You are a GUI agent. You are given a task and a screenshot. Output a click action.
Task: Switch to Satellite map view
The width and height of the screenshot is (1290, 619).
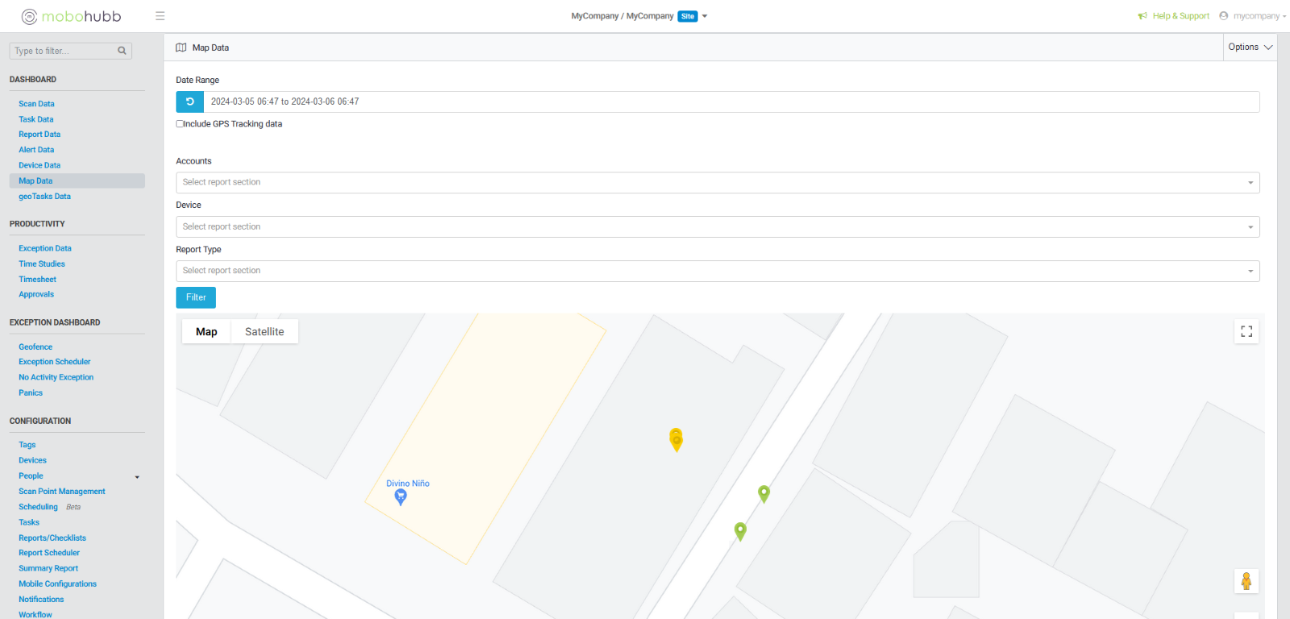tap(264, 332)
